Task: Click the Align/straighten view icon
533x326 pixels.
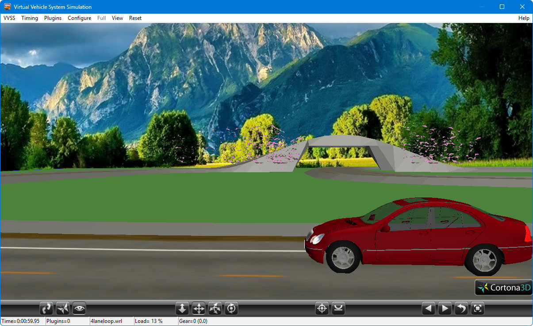Action: (338, 308)
